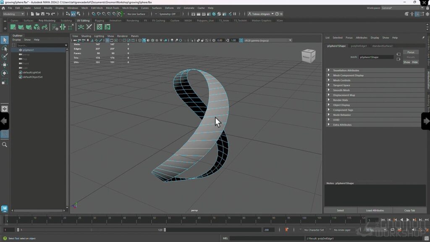Click the Outliner horizontal scrollbar
The height and width of the screenshot is (242, 430).
click(x=38, y=210)
